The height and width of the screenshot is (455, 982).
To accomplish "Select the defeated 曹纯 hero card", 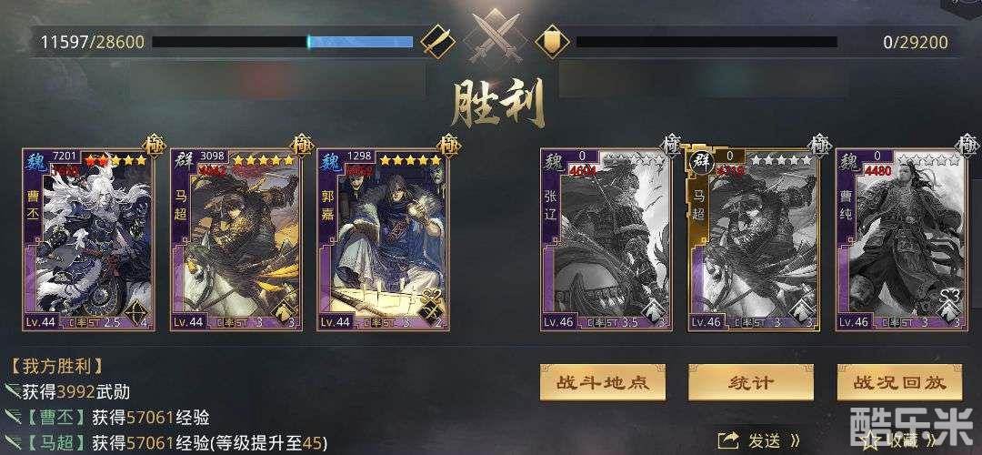I will click(x=902, y=239).
